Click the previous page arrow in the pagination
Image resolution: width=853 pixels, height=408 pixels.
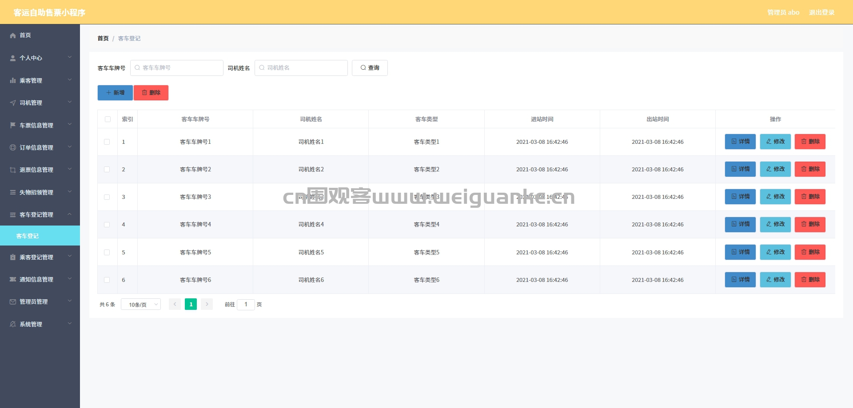(x=175, y=304)
